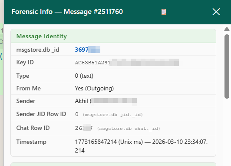Click the Chat Row ID label
The image size is (231, 166).
(33, 128)
